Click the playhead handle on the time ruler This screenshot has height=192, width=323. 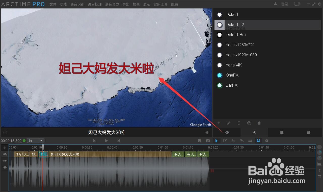[43, 147]
